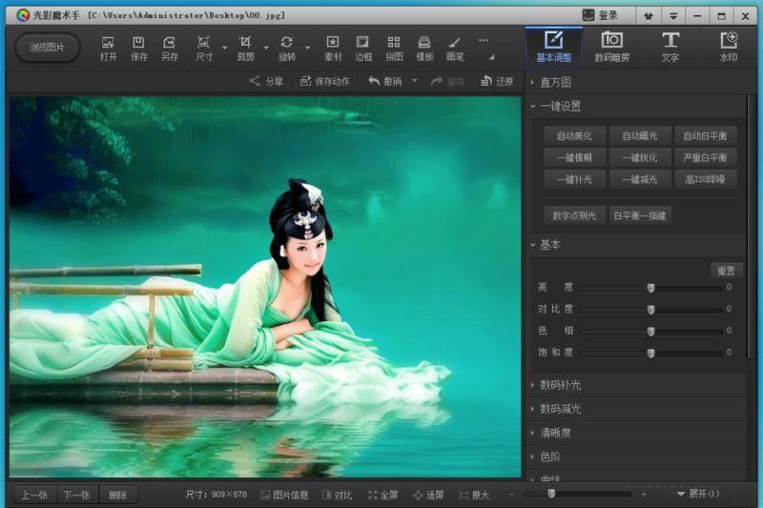Click 还原 restore original
763x508 pixels.
click(497, 81)
